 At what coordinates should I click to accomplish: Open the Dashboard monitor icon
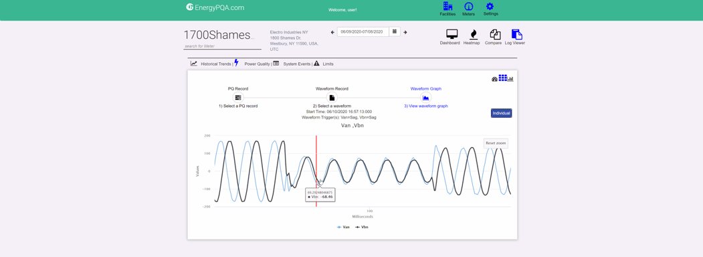click(451, 34)
